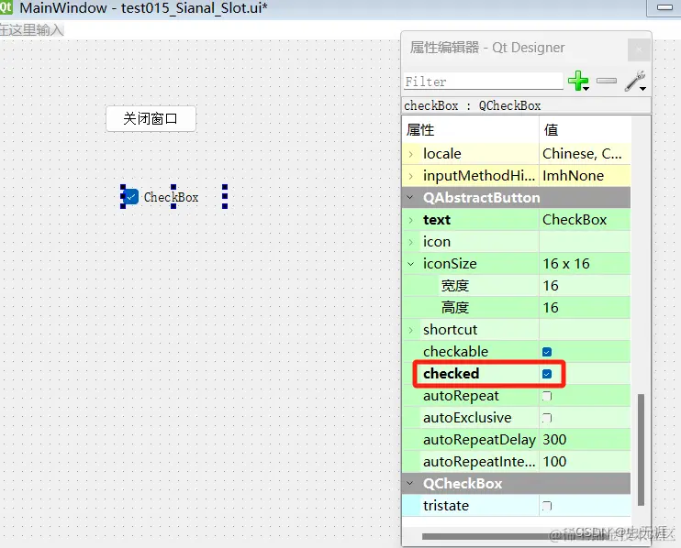Close the property editor panel

click(639, 49)
